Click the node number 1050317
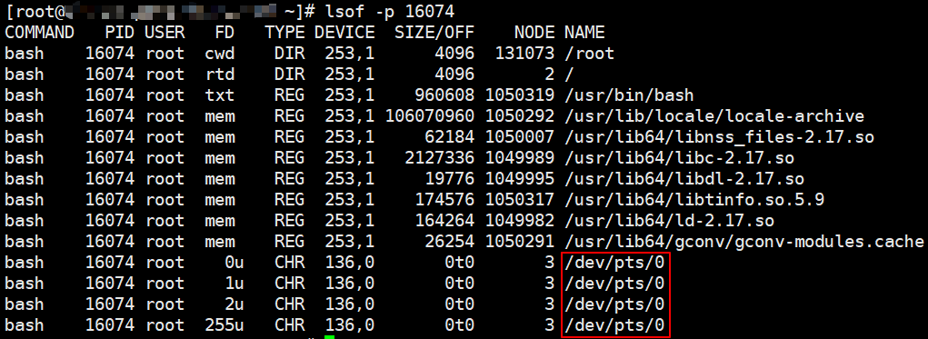Image resolution: width=928 pixels, height=339 pixels. point(520,200)
